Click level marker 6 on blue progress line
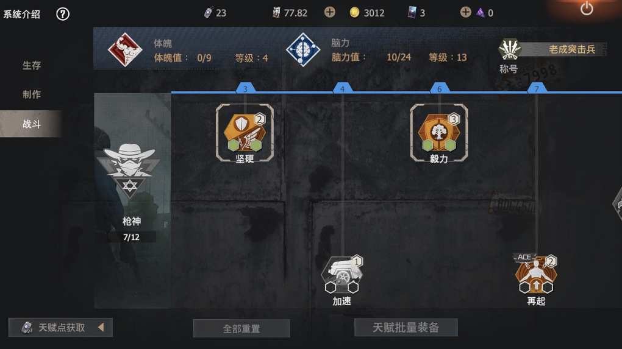Image resolution: width=622 pixels, height=349 pixels. pos(440,88)
